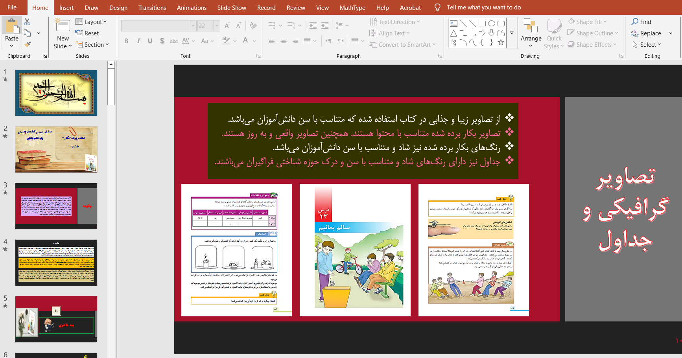Pick the Oval shape in shapes gallery
Image resolution: width=682 pixels, height=358 pixels.
pyautogui.click(x=491, y=24)
